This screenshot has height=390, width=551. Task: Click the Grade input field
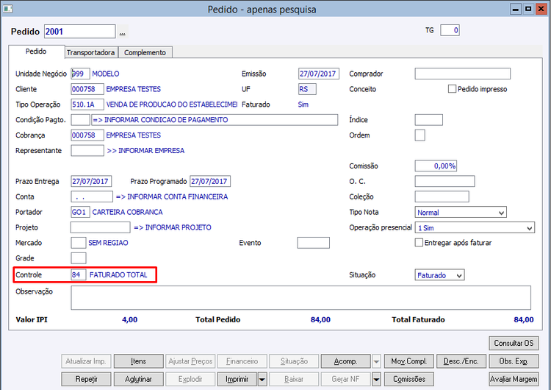(79, 258)
